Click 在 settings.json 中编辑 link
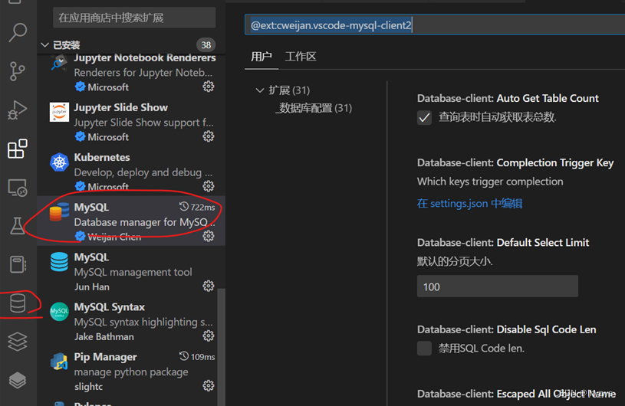 pyautogui.click(x=469, y=204)
